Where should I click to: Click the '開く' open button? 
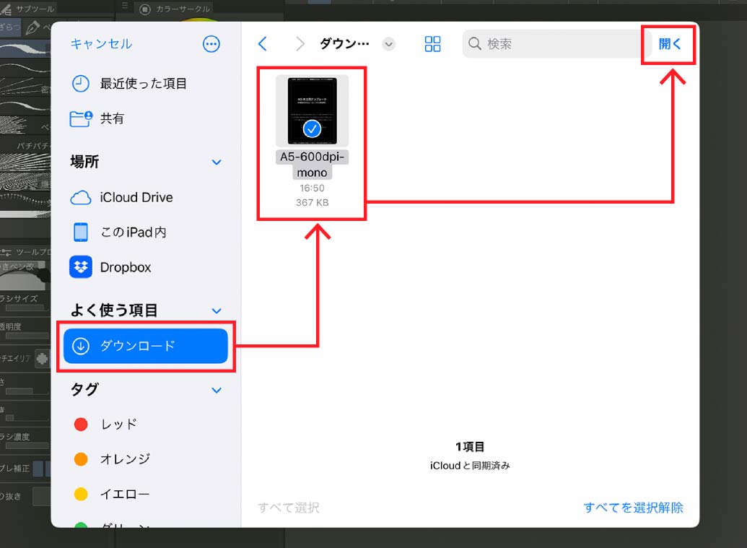click(x=669, y=44)
